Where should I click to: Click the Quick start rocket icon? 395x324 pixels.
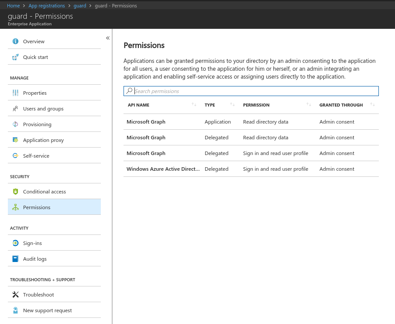15,57
